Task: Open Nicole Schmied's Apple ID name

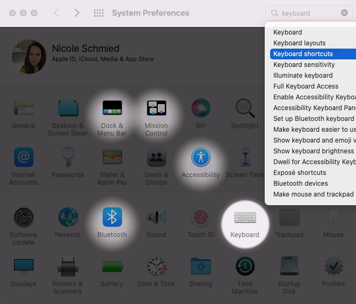Action: (x=85, y=48)
